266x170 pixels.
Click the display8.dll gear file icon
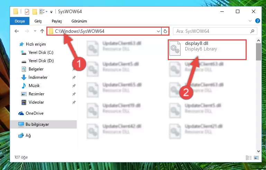[175, 48]
